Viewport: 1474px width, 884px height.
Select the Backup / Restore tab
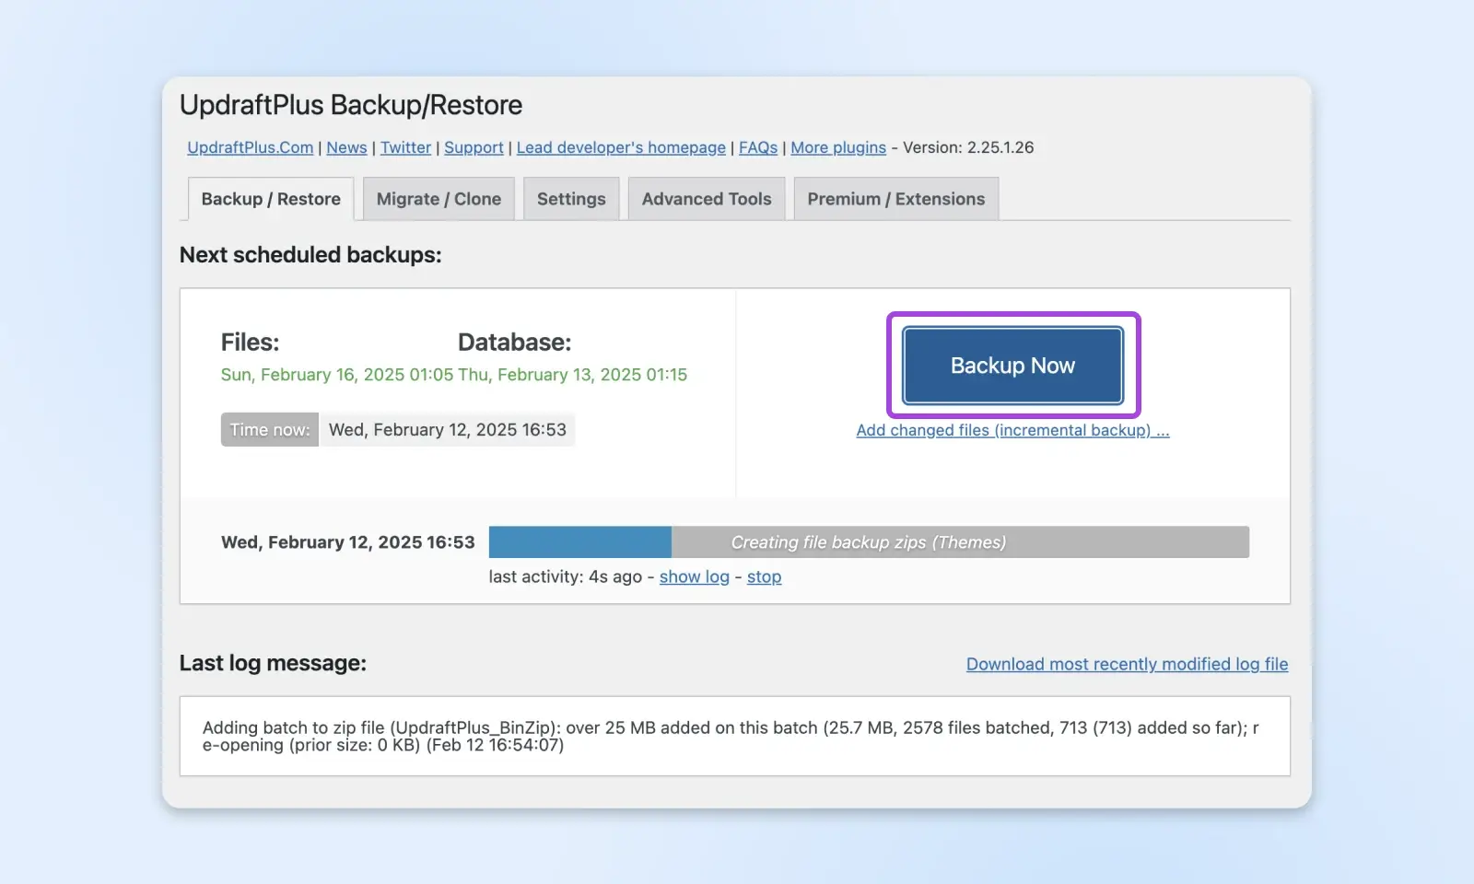click(x=271, y=199)
